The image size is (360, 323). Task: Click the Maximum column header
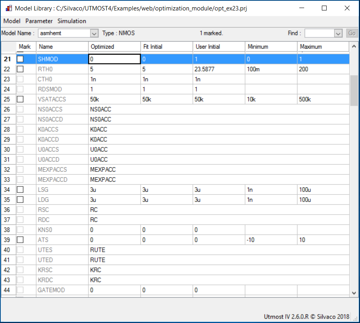coord(323,47)
